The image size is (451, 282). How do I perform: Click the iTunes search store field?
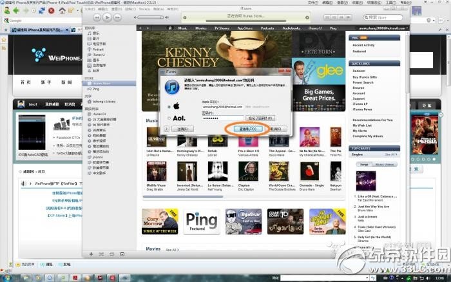pyautogui.click(x=383, y=17)
